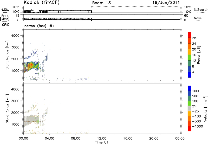Click the date "18/Jan/2011"
The width and height of the screenshot is (208, 144).
click(166, 3)
